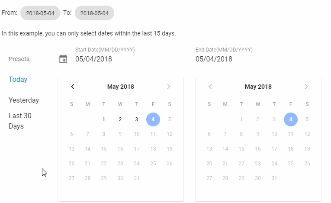Focus the Start Date input field

(x=129, y=59)
